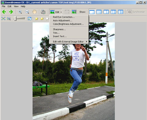Click the full screen view icon after slider
This screenshot has height=120, width=147.
tap(29, 19)
